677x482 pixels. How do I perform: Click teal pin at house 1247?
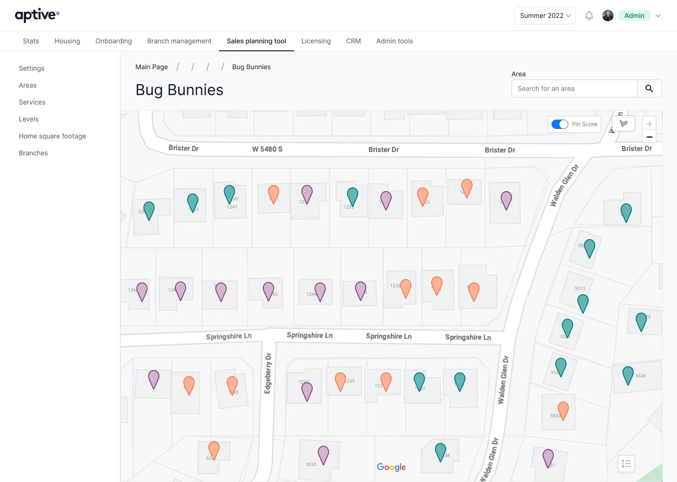click(x=229, y=194)
